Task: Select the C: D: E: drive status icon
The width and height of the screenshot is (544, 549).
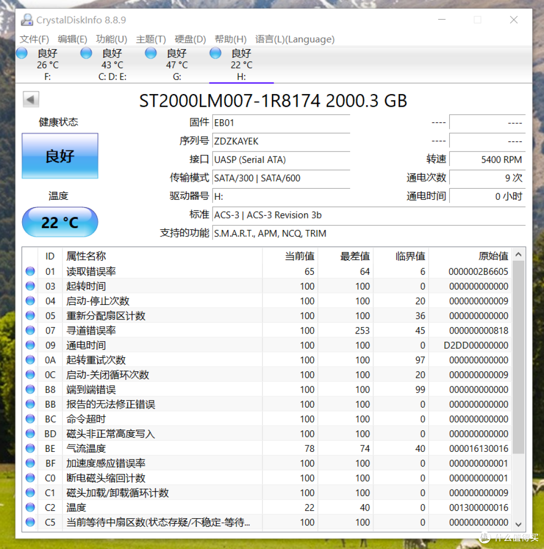Action: [86, 53]
